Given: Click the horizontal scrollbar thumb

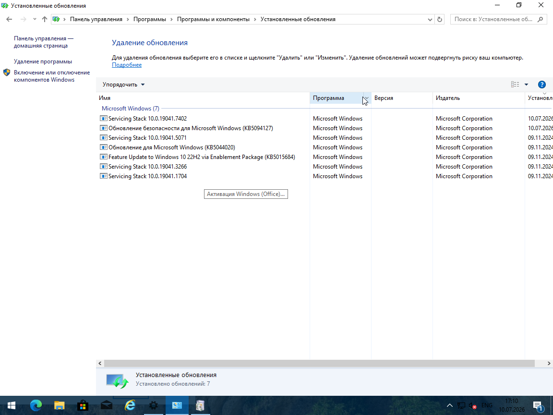Looking at the screenshot, I should pyautogui.click(x=319, y=364).
